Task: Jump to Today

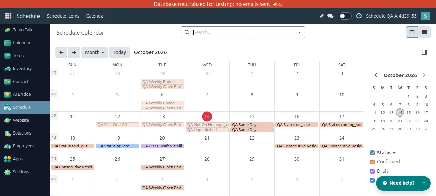Action: pyautogui.click(x=120, y=52)
